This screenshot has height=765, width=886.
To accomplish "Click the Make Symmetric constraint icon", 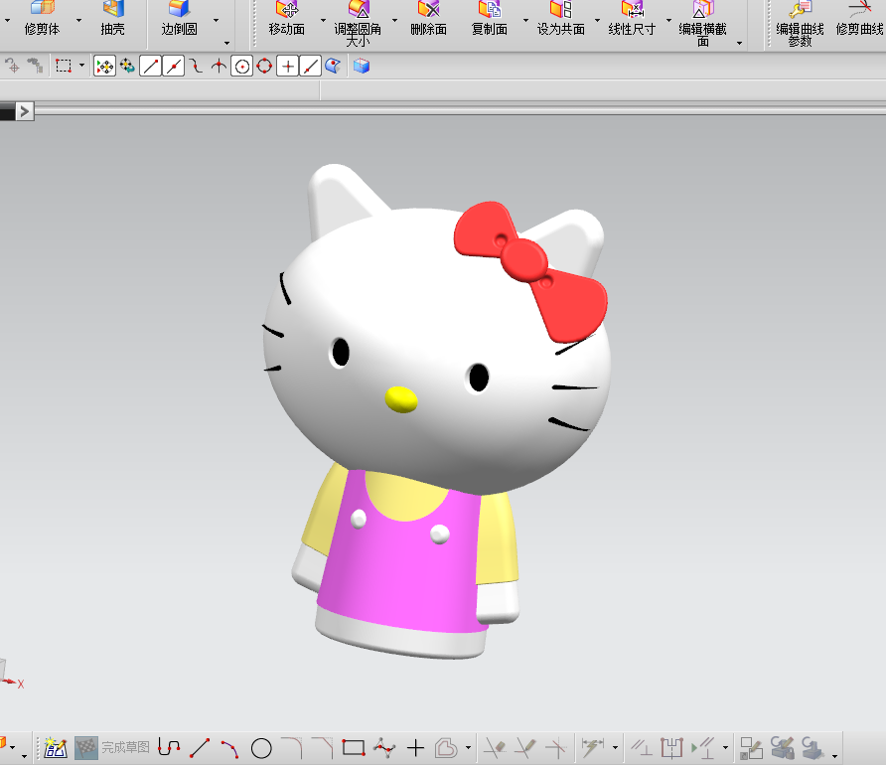I will (x=671, y=748).
